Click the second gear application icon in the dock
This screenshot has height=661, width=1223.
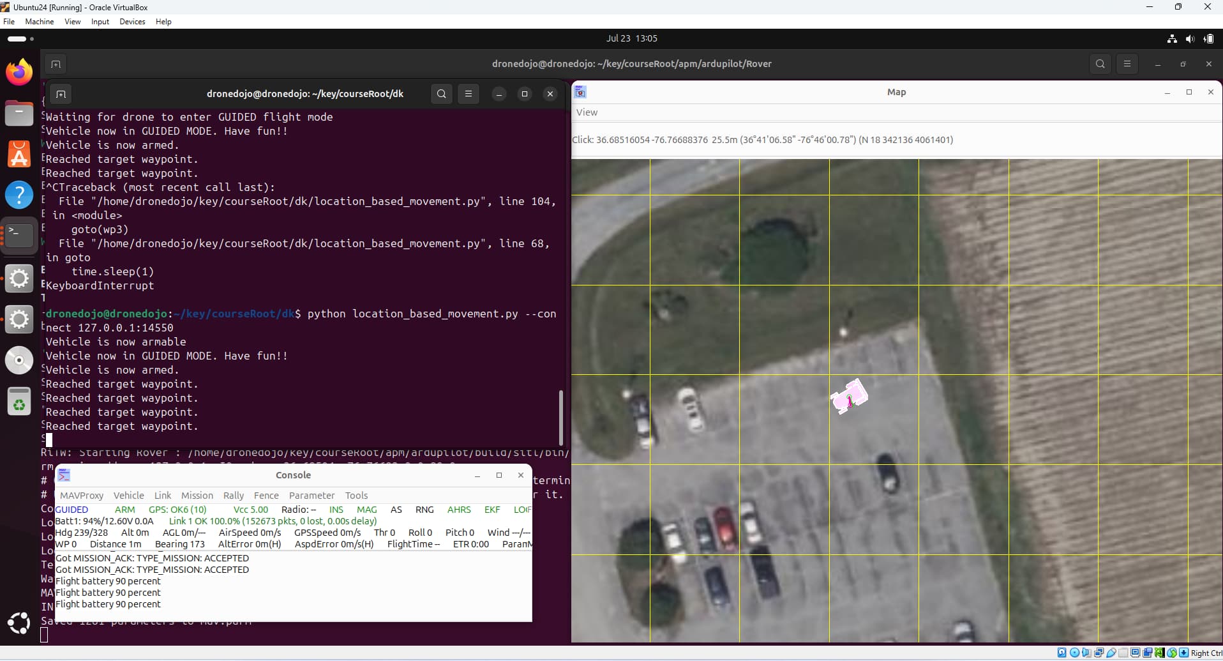pos(19,319)
